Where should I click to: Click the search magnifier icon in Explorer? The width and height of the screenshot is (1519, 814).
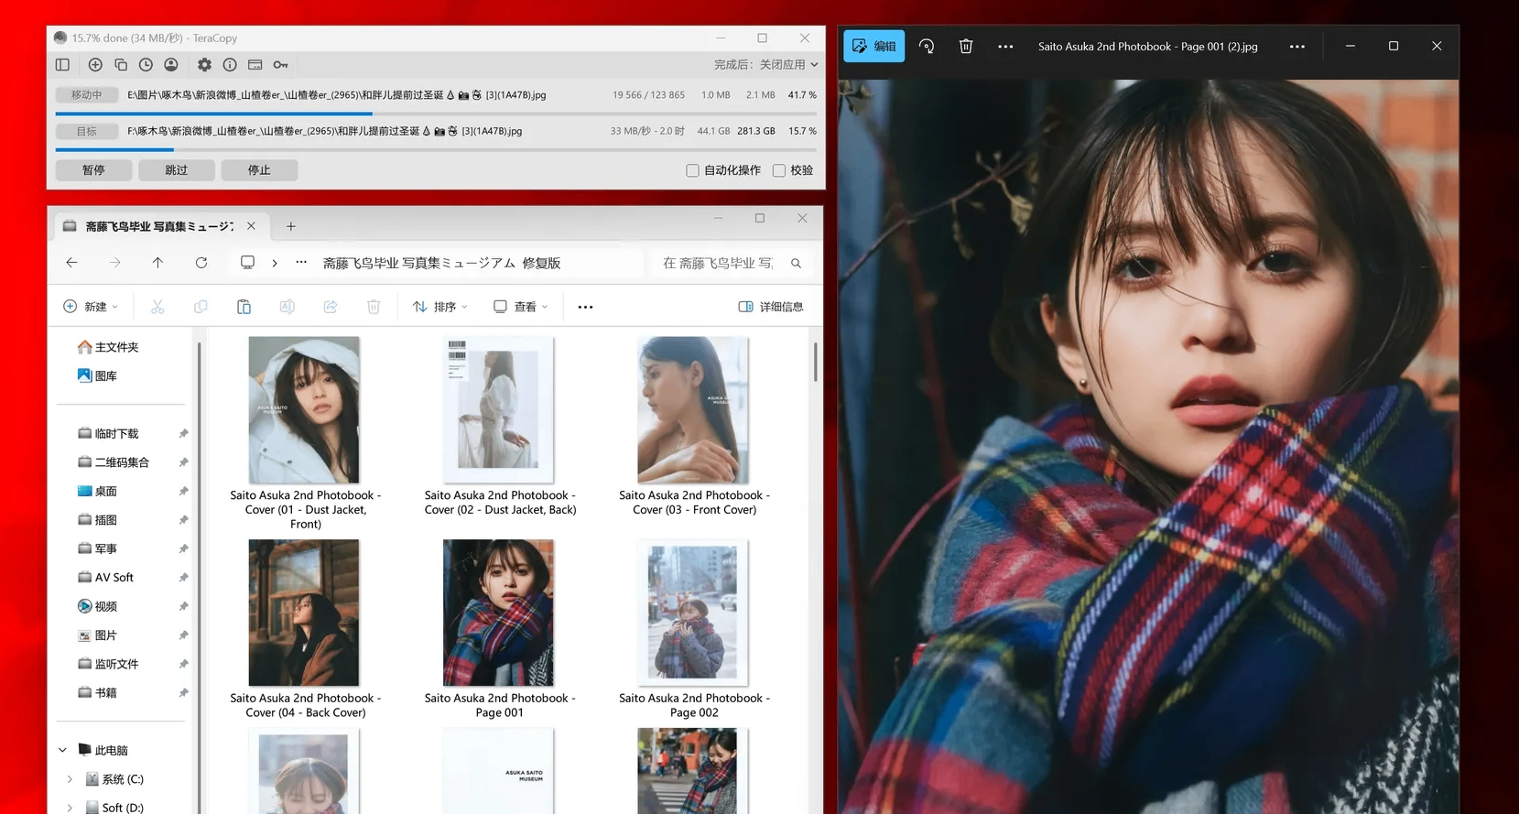pos(797,264)
